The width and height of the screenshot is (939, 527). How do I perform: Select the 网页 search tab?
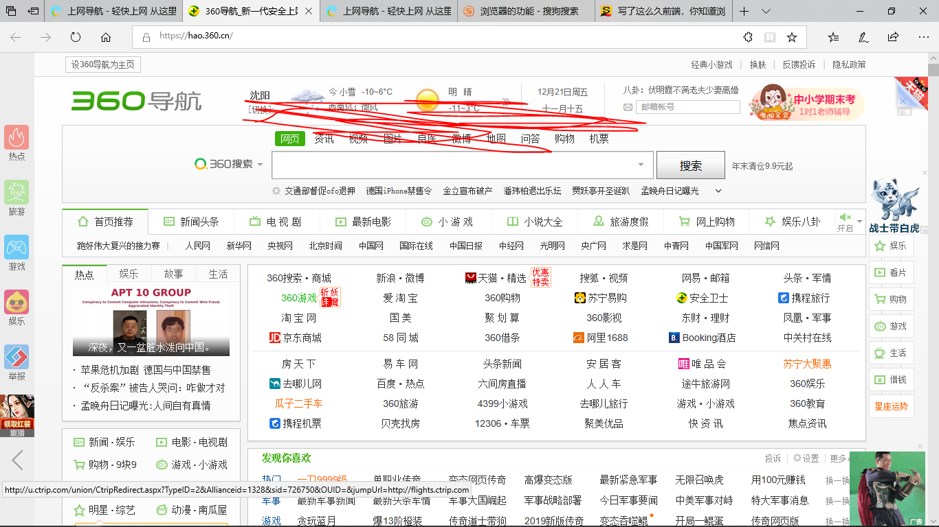[x=290, y=139]
